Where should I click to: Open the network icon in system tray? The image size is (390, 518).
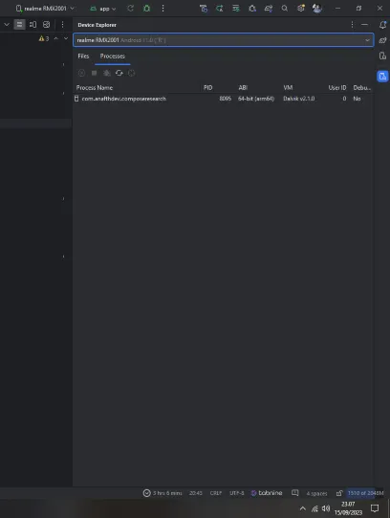click(314, 508)
